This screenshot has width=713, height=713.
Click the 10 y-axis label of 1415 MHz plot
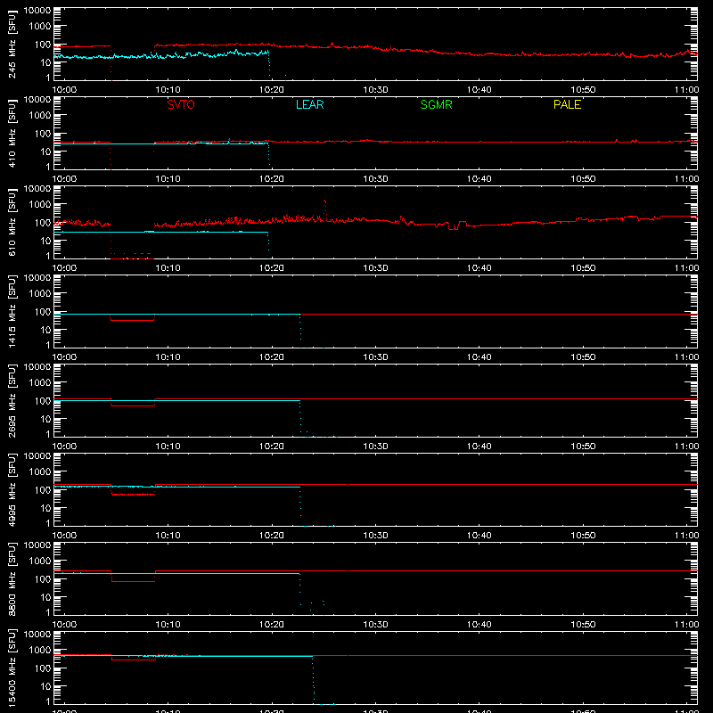pos(45,330)
